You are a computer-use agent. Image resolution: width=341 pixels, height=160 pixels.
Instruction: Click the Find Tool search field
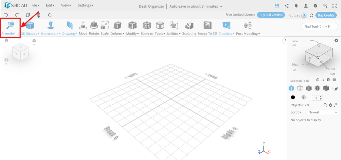[319, 27]
